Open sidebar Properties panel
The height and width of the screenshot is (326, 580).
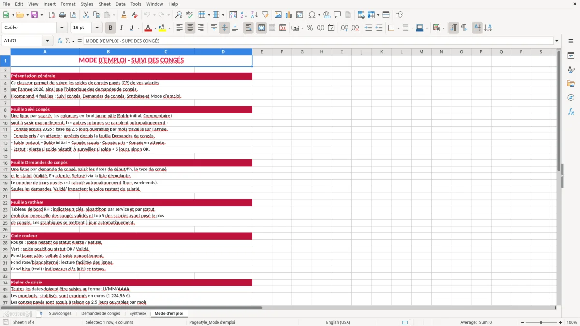coord(571,56)
